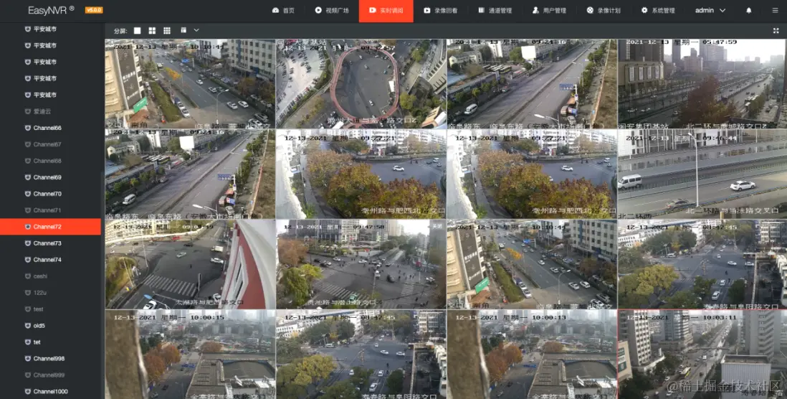The image size is (787, 399).
Task: Open 录像计划 recording plan tab
Action: (x=604, y=11)
